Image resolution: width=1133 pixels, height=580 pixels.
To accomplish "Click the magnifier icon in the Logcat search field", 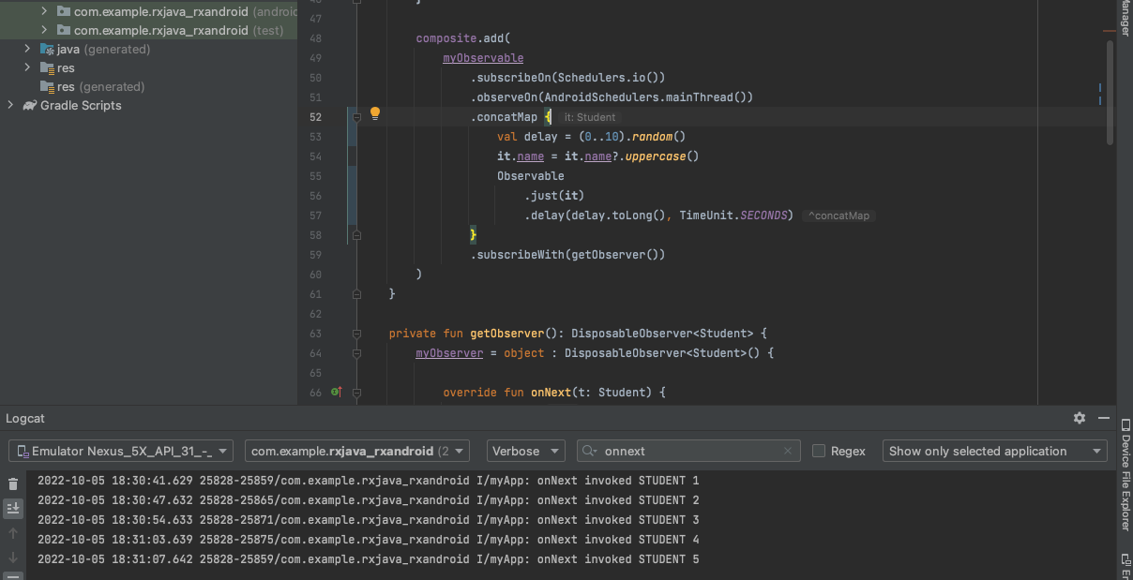I will (x=588, y=451).
